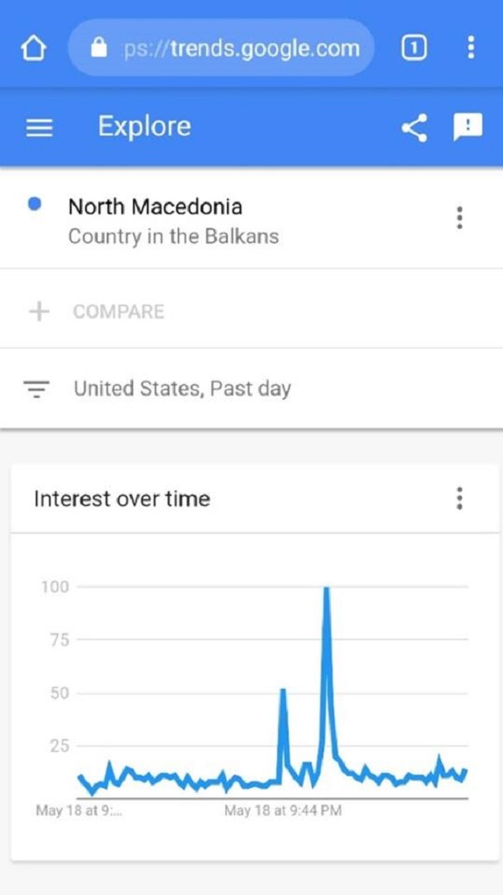The height and width of the screenshot is (895, 503).
Task: Tap the blue dot beside North Macedonia
Action: point(35,204)
